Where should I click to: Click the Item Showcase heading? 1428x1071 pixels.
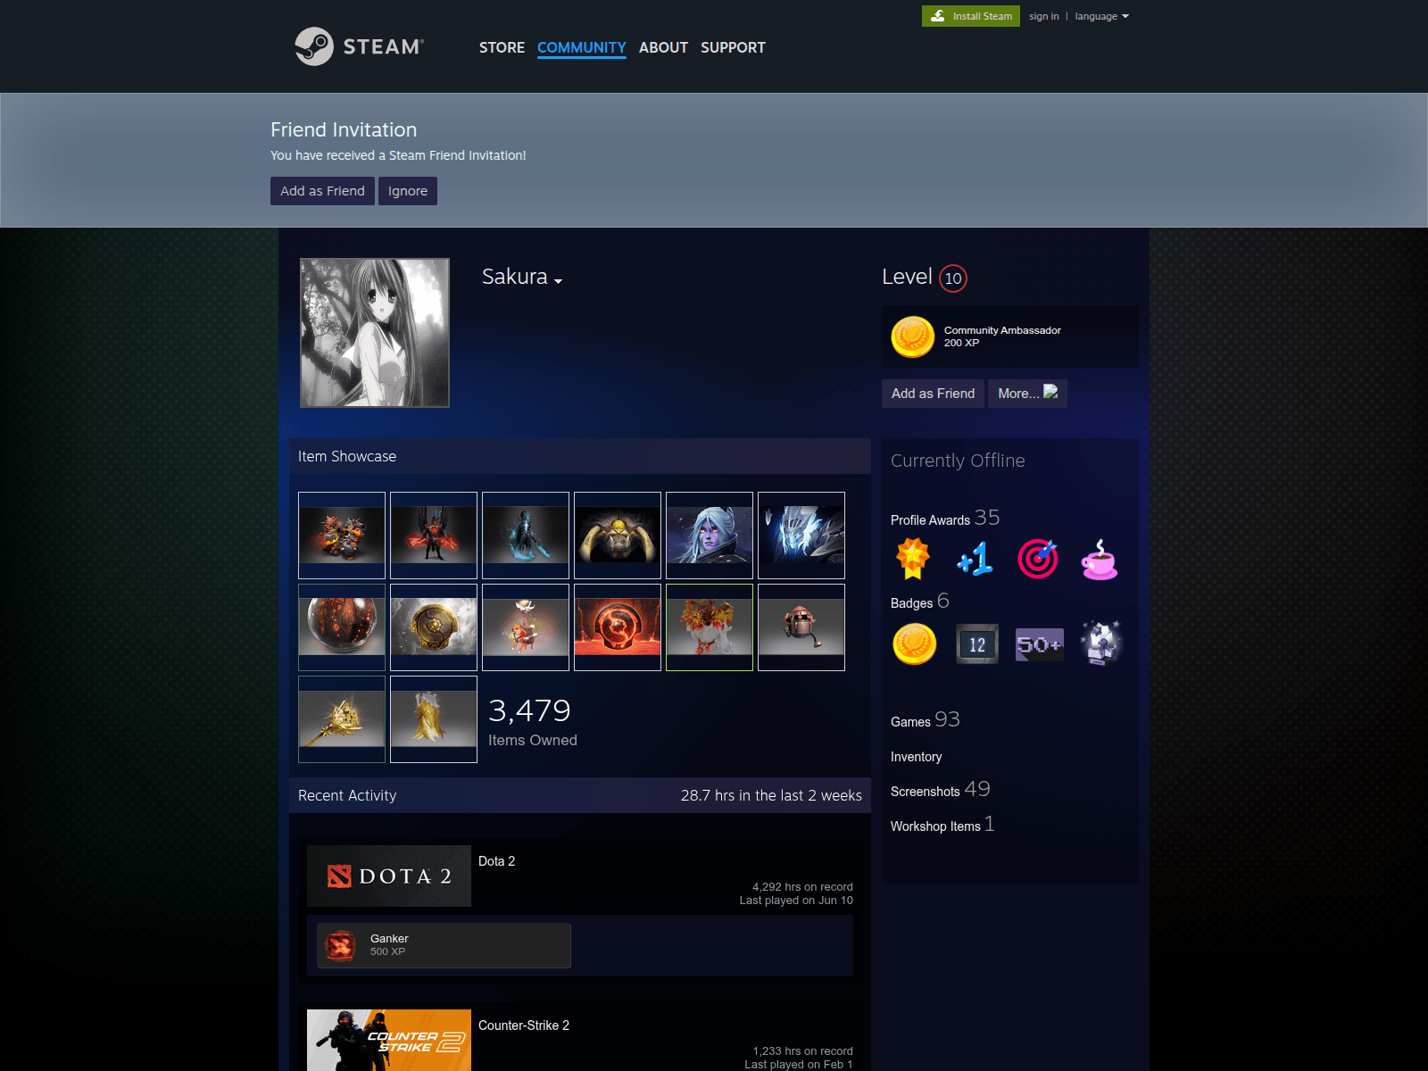(347, 456)
